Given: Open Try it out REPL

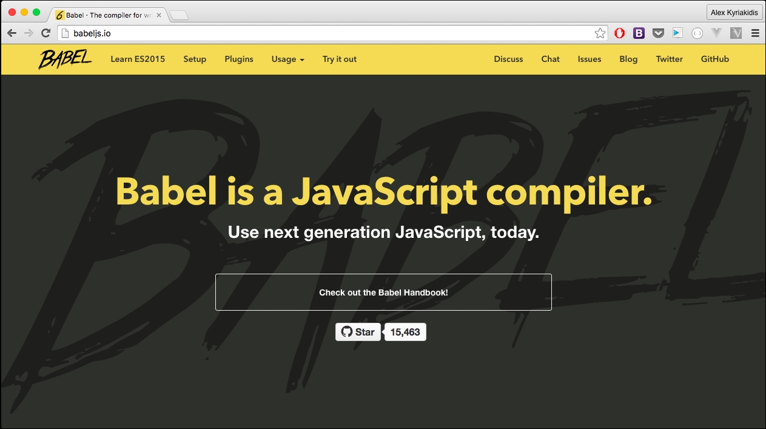Looking at the screenshot, I should 340,59.
